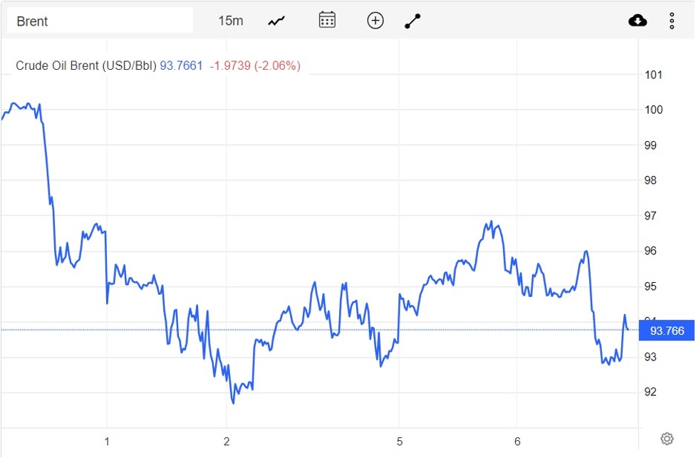696x458 pixels.
Task: Change chart type with line icon
Action: point(276,21)
